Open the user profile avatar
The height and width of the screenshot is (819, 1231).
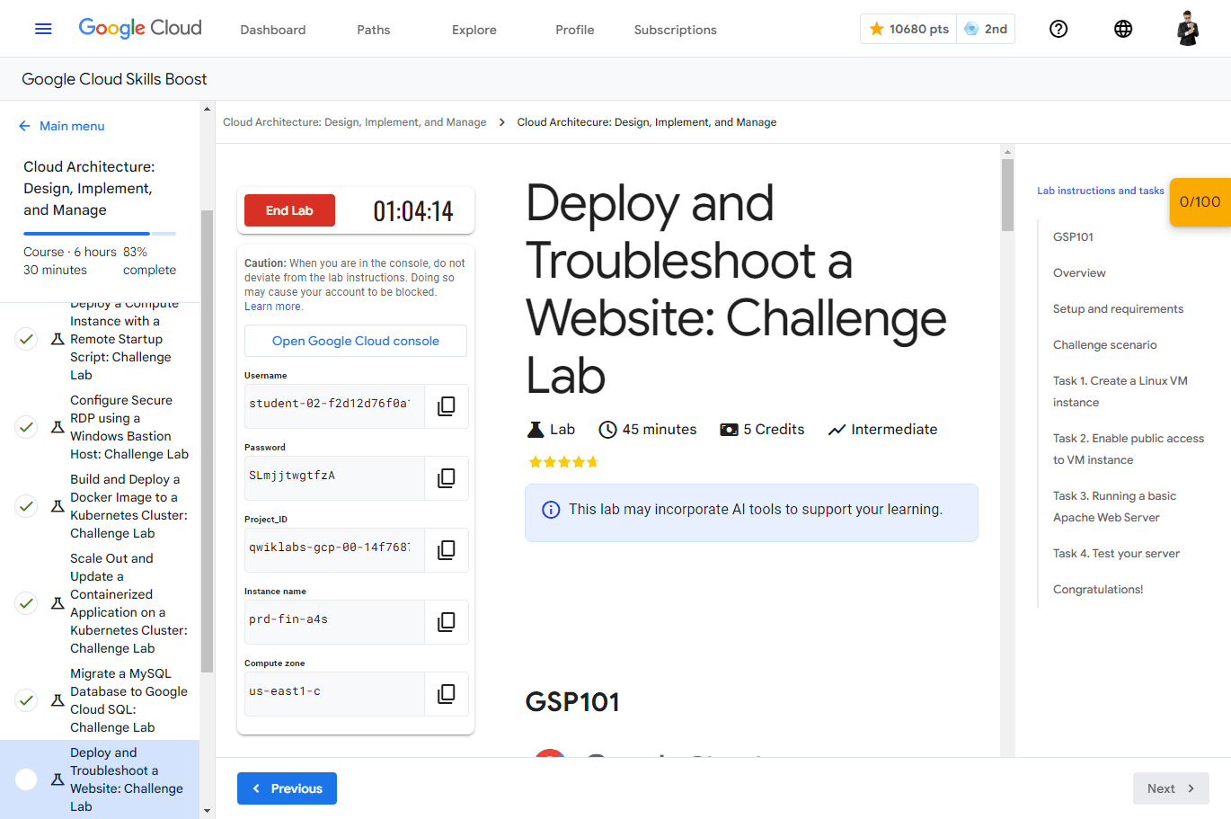[x=1187, y=29]
